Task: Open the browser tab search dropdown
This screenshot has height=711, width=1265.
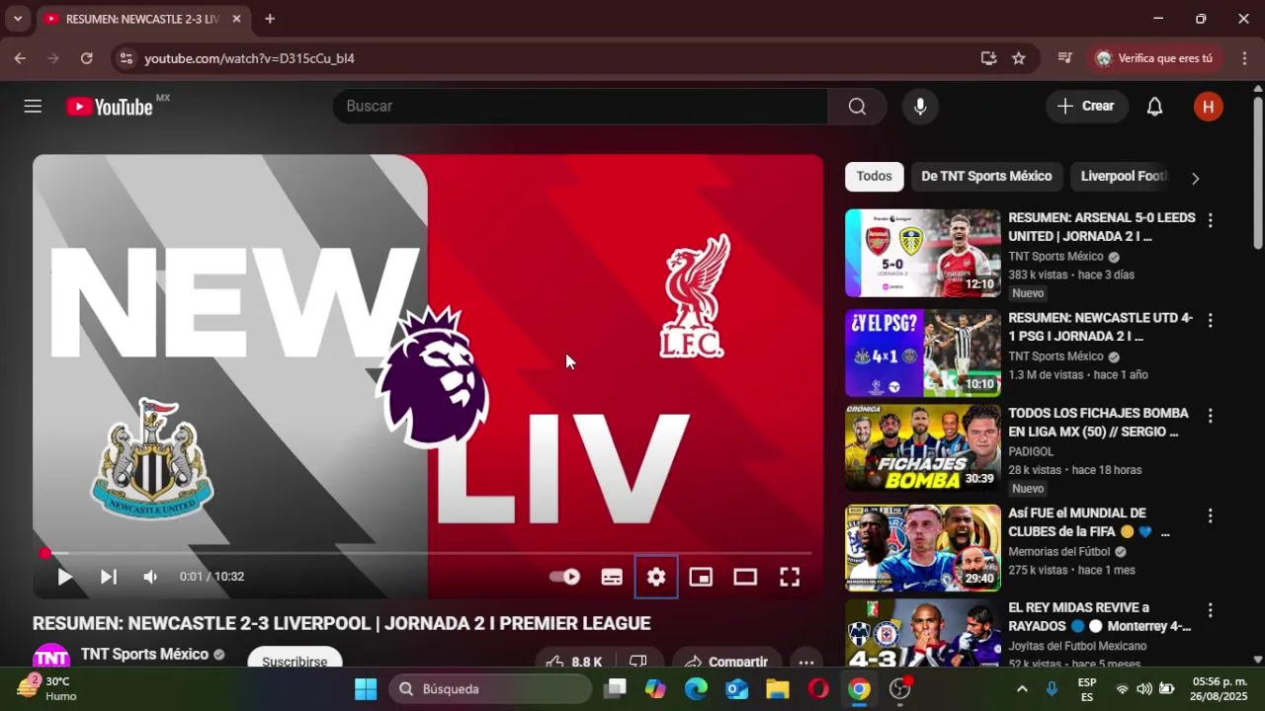Action: 17,19
